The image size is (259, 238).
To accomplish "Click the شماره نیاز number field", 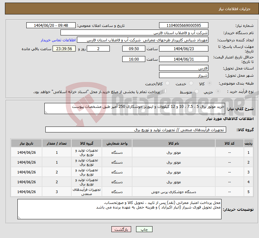I will [183, 25].
